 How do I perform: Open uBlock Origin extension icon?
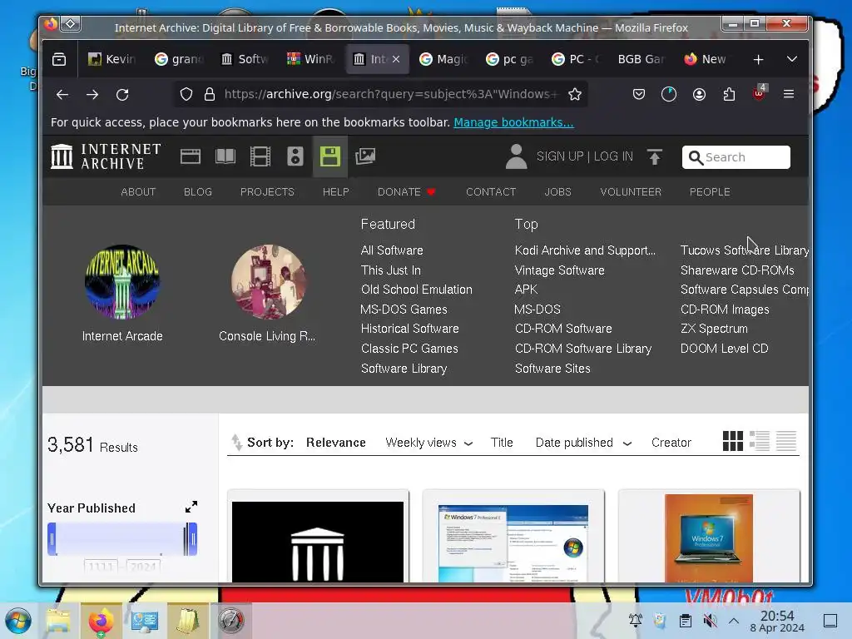coord(759,93)
